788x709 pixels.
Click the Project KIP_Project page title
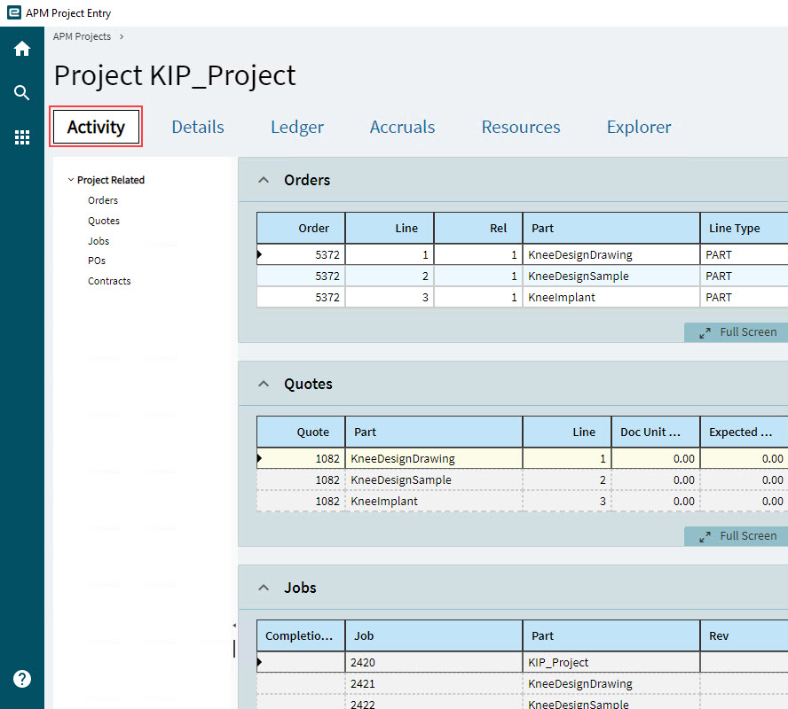tap(175, 75)
